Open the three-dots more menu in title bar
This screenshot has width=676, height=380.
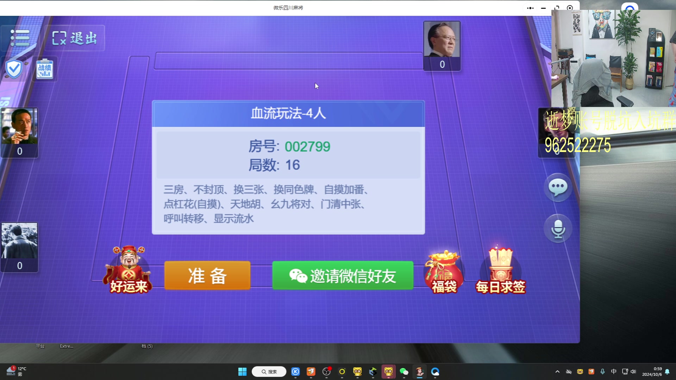(530, 8)
